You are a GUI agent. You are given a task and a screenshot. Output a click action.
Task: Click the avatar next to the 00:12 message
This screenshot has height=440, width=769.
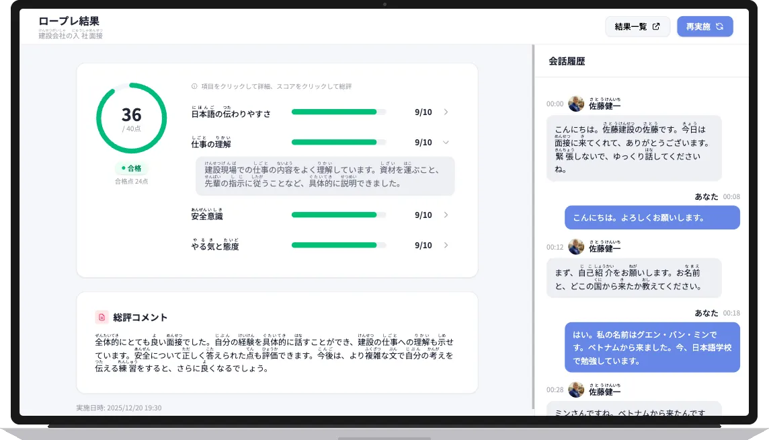(576, 247)
